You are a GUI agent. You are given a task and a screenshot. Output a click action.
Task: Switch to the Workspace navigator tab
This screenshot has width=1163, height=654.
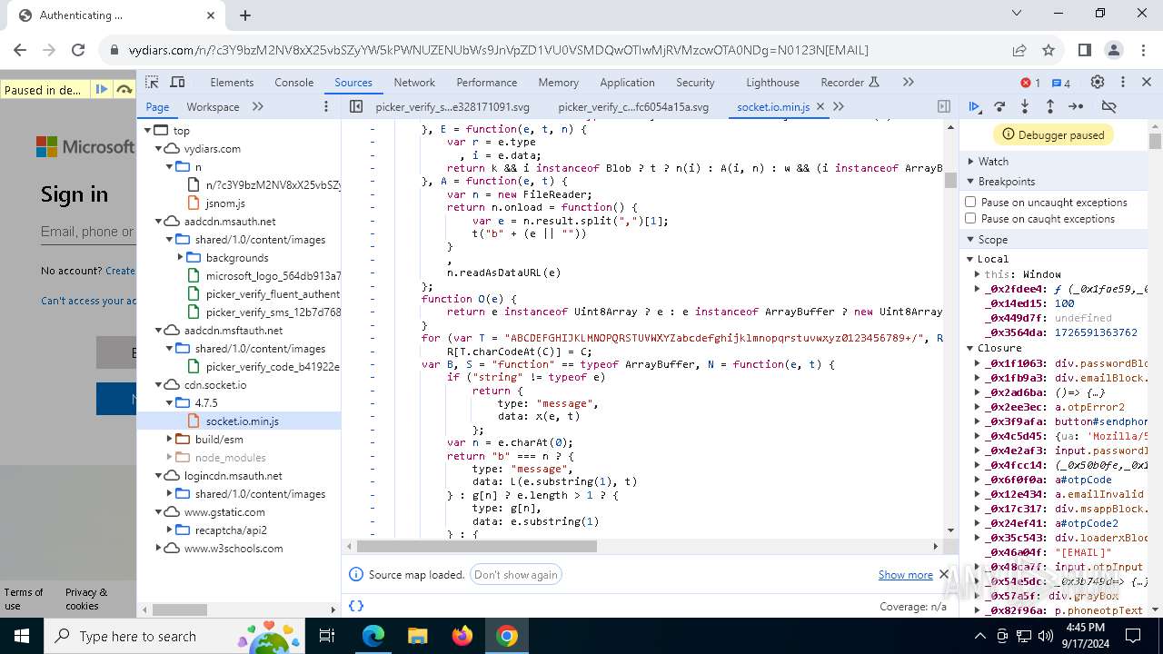point(213,106)
